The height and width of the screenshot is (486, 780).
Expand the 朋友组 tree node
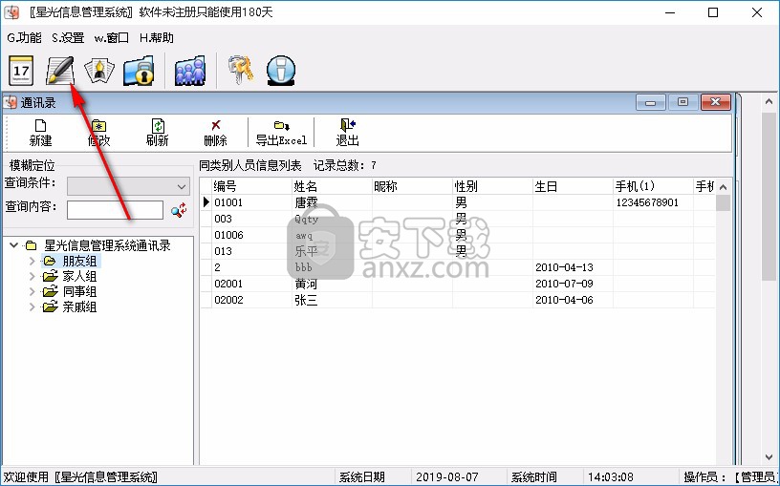click(x=32, y=261)
